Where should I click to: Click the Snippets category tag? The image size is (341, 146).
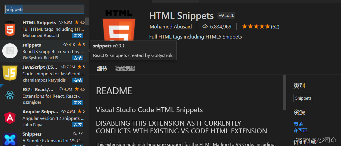click(x=303, y=98)
